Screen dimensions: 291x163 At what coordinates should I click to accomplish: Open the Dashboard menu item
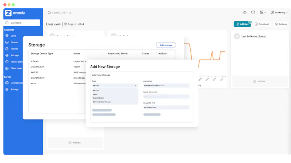[22, 23]
